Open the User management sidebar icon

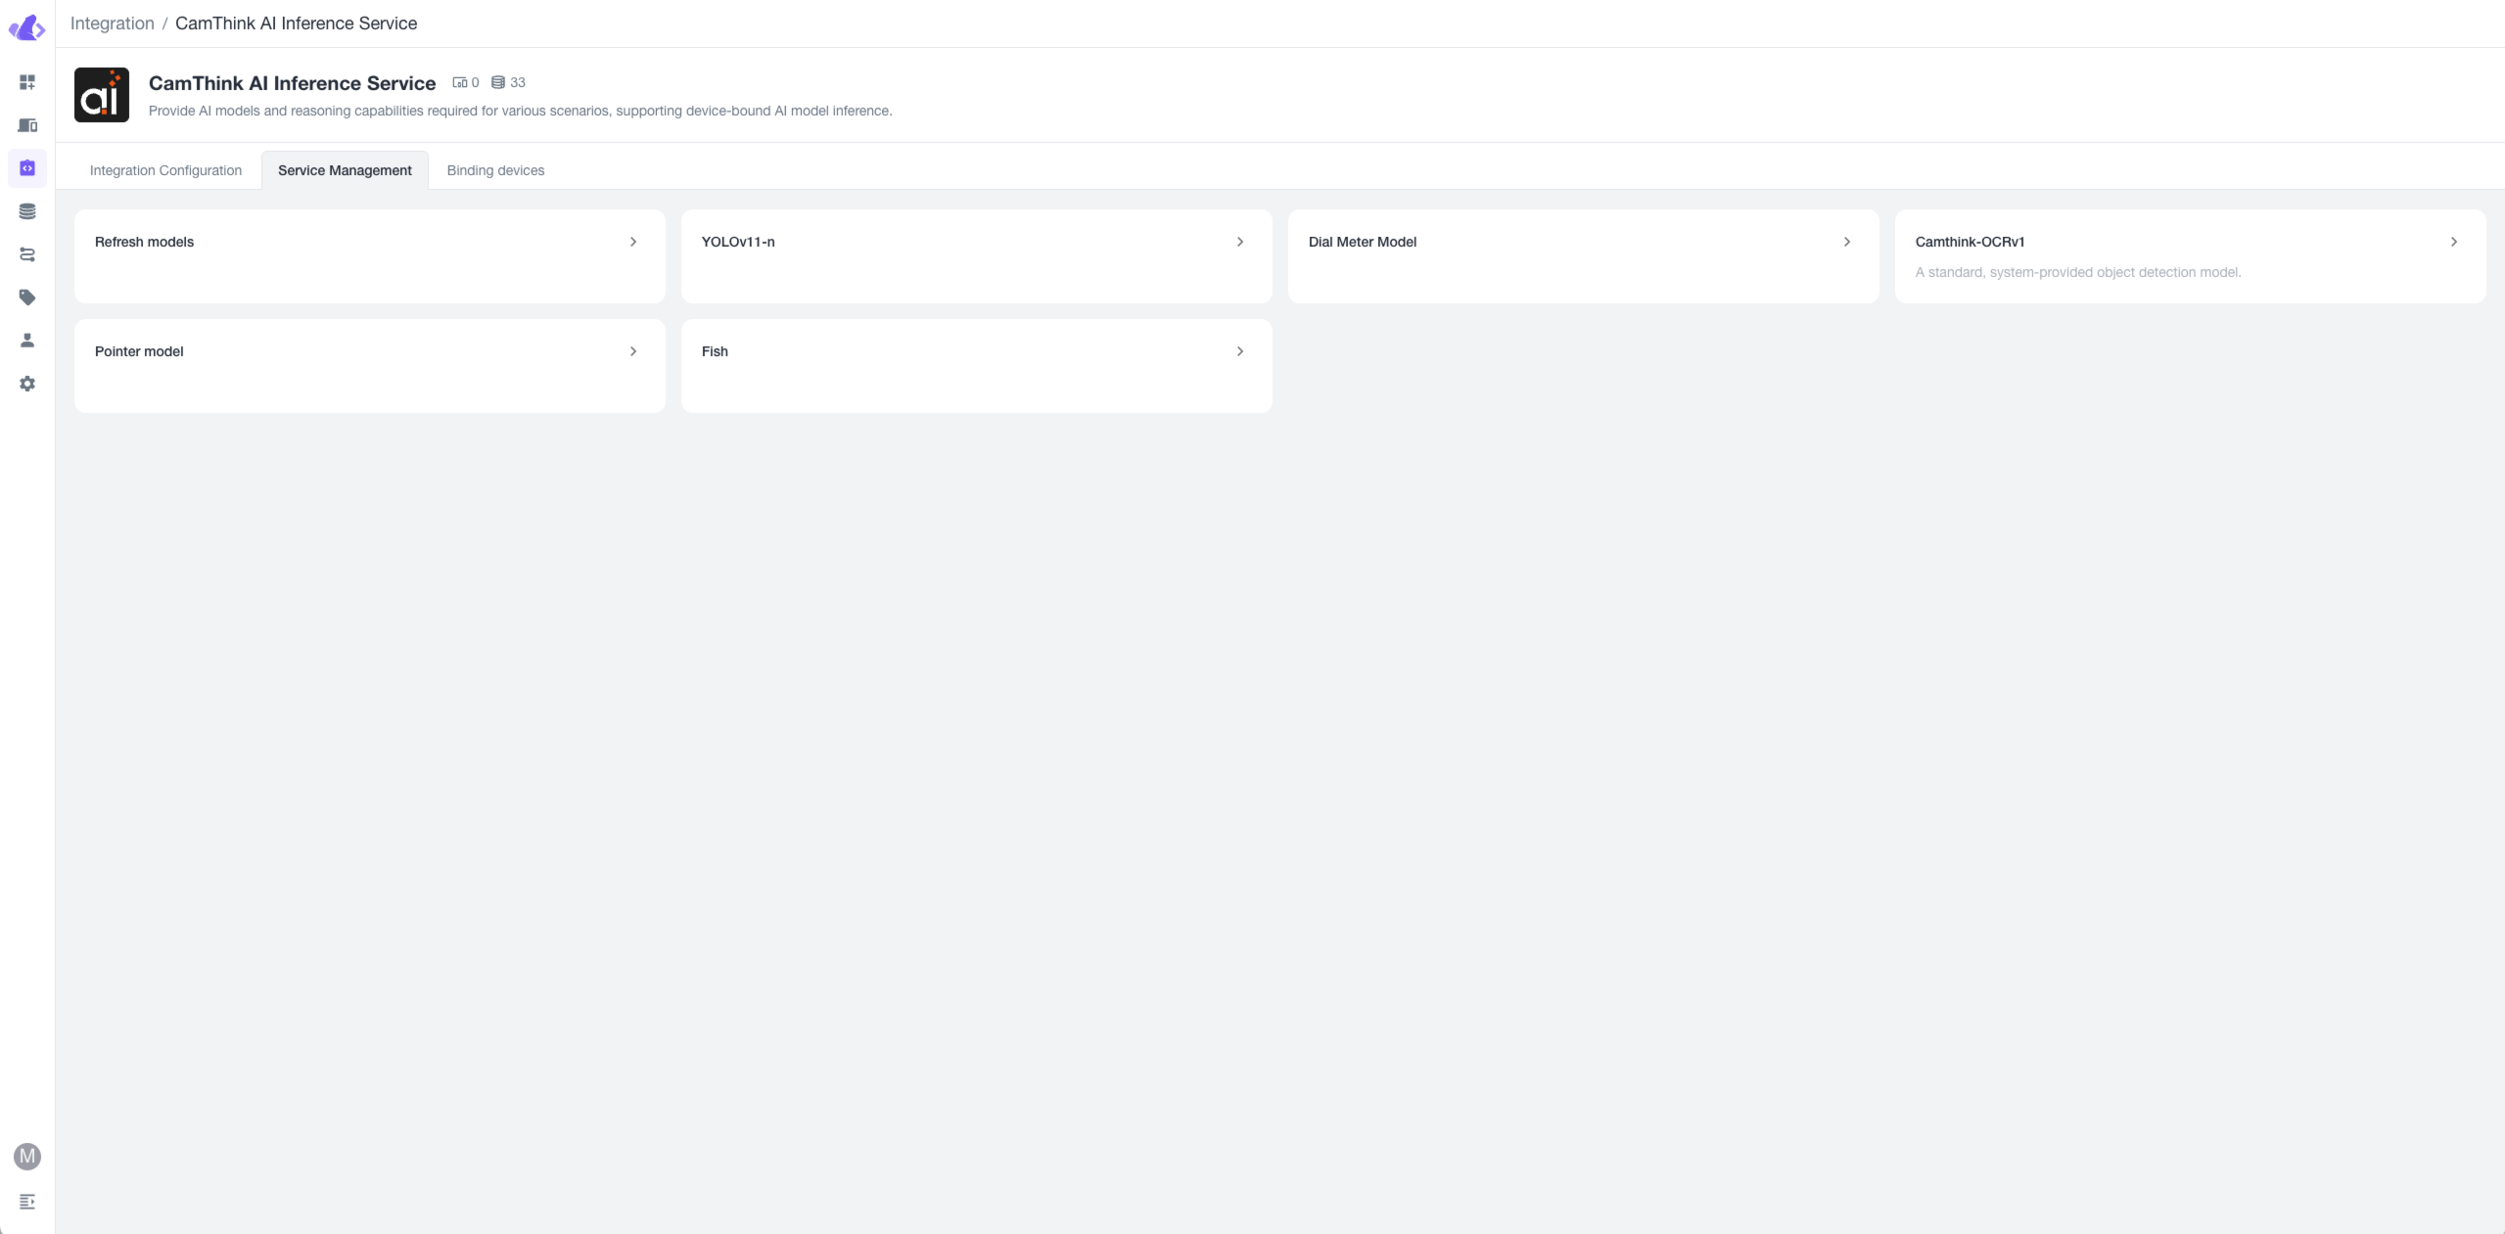click(27, 340)
